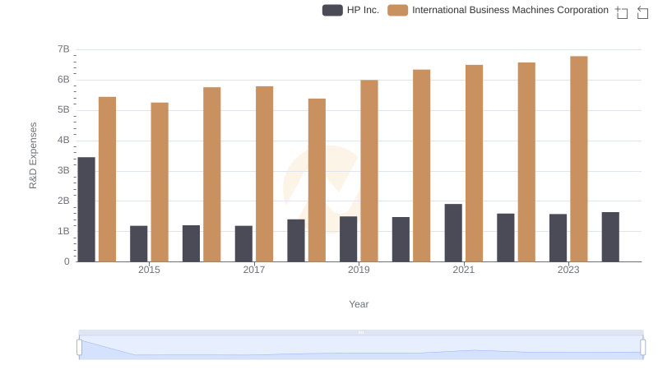Click the HP Inc. bar for 2016

(x=192, y=243)
